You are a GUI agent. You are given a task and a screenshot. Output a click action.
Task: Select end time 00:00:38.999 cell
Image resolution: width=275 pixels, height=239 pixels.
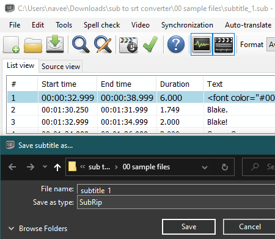click(127, 98)
